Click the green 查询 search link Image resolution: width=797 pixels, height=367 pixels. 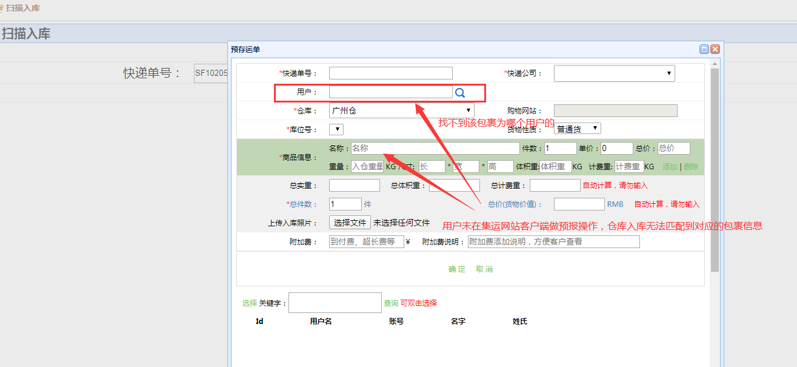[x=391, y=303]
